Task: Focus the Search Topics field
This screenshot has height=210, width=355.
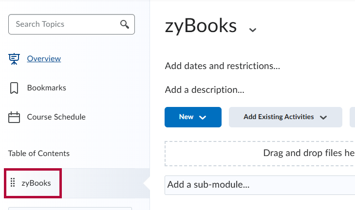Action: 63,24
